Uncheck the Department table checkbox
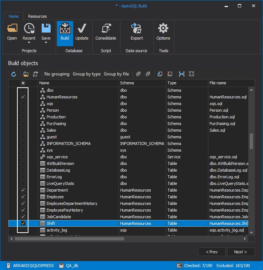 click(23, 190)
